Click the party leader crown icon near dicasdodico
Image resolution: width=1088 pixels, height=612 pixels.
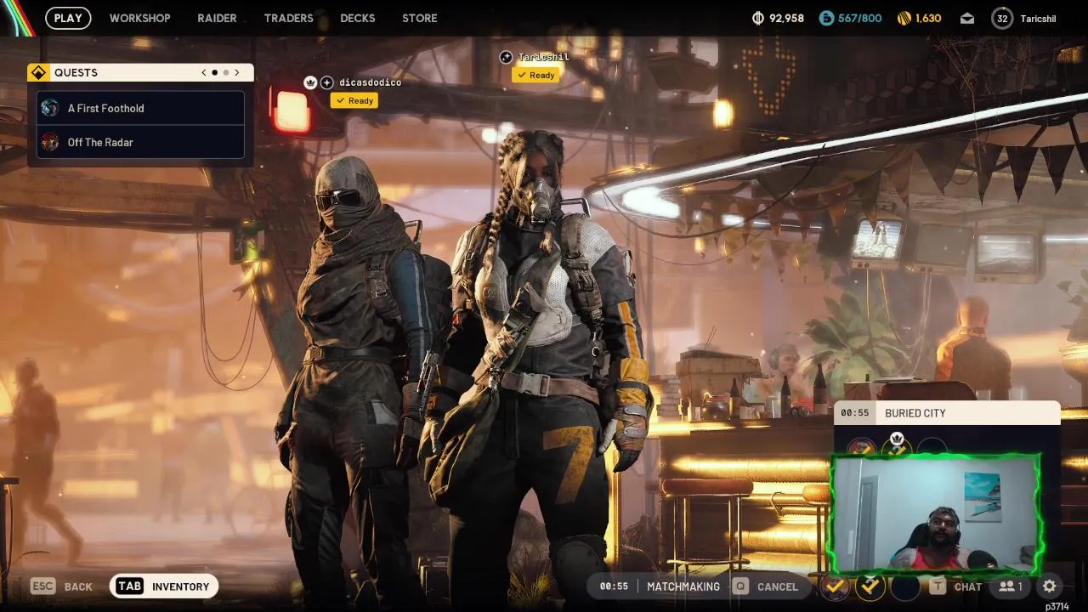[x=310, y=82]
